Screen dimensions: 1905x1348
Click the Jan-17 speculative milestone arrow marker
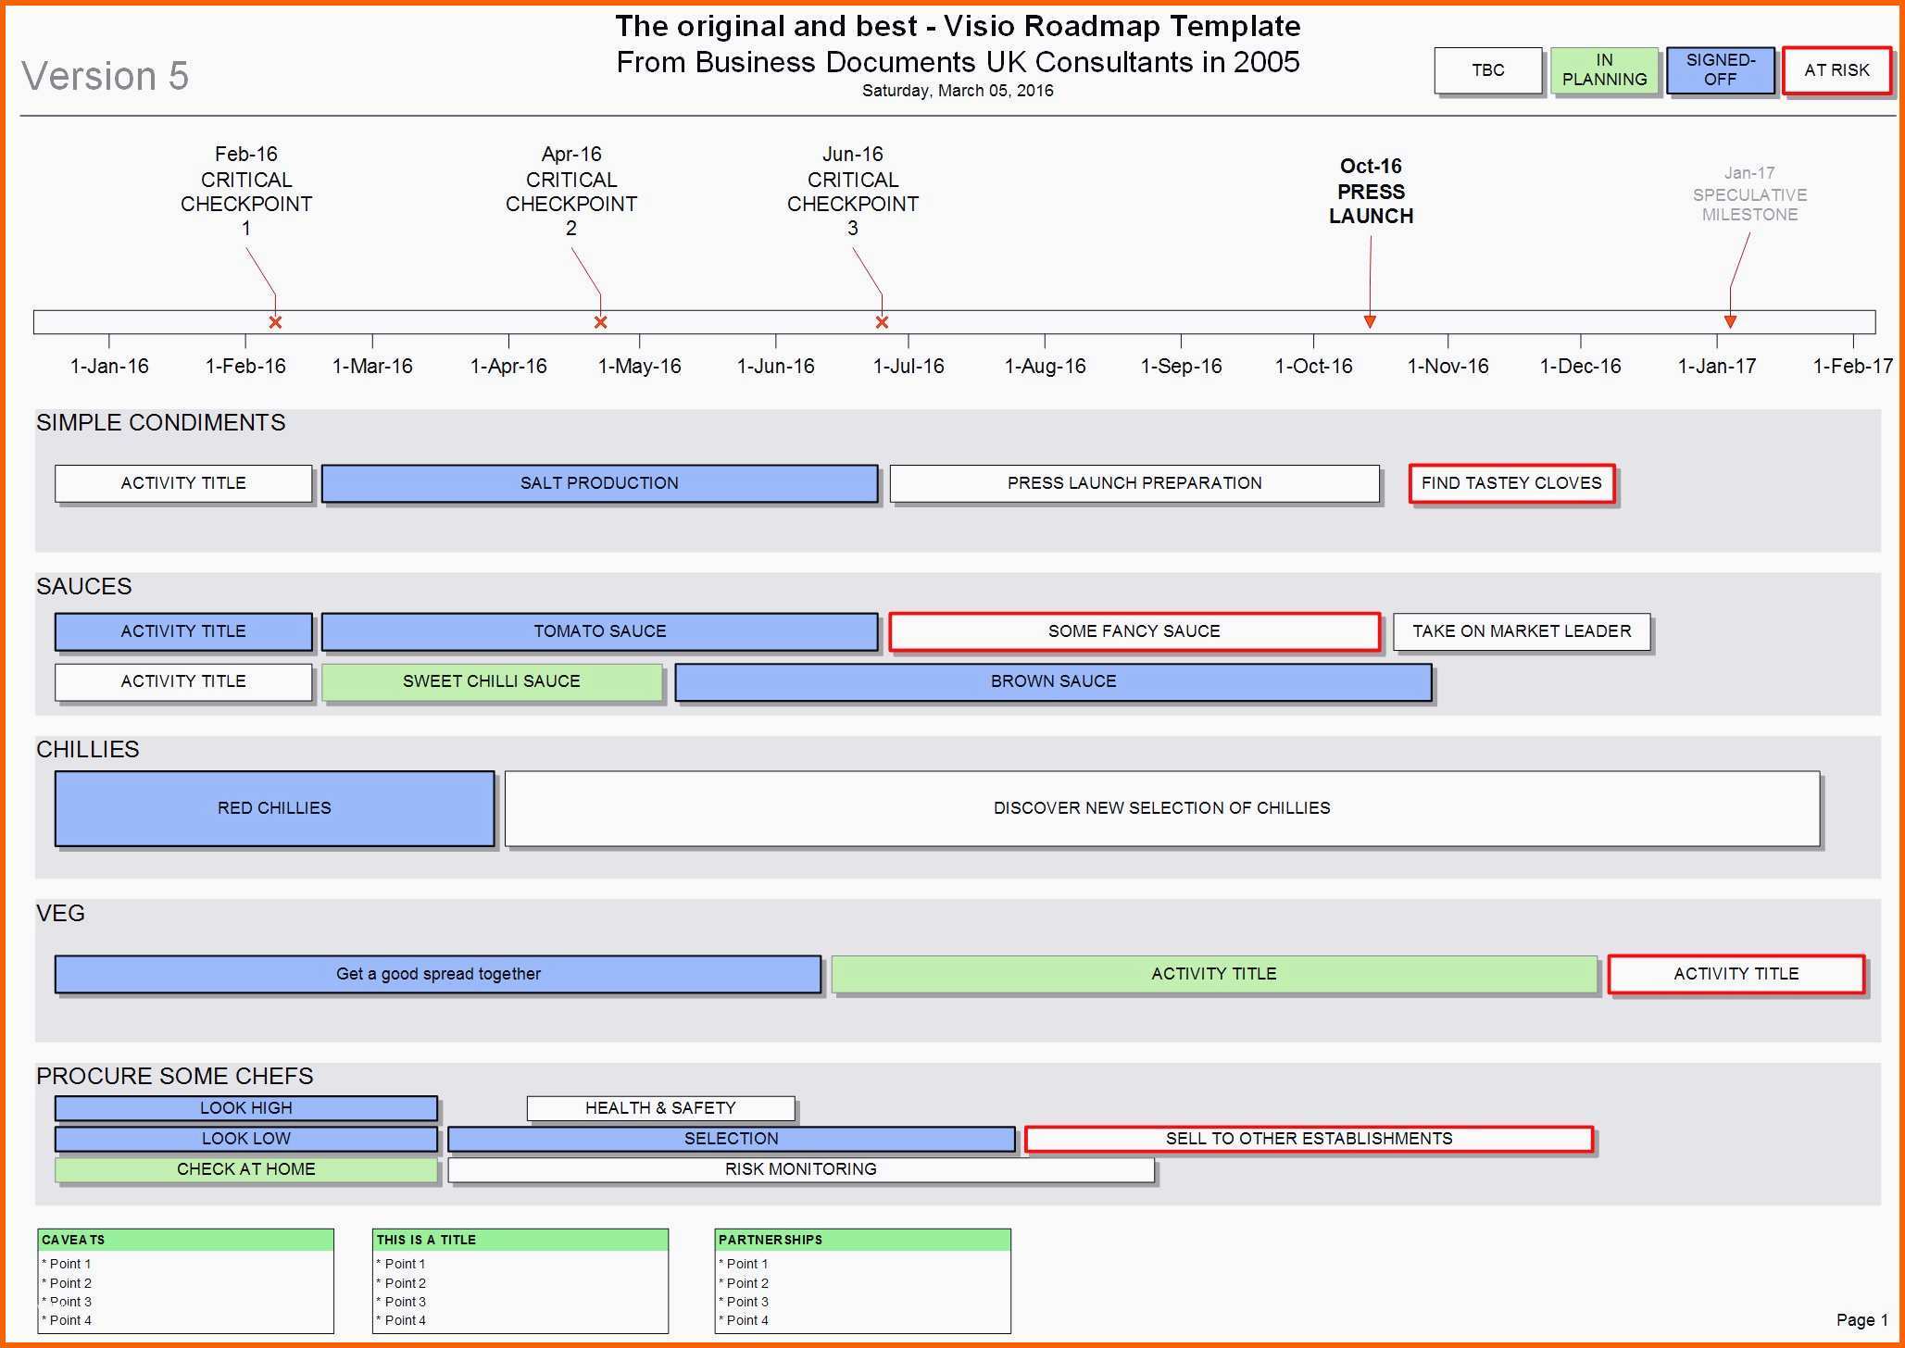coord(1730,321)
